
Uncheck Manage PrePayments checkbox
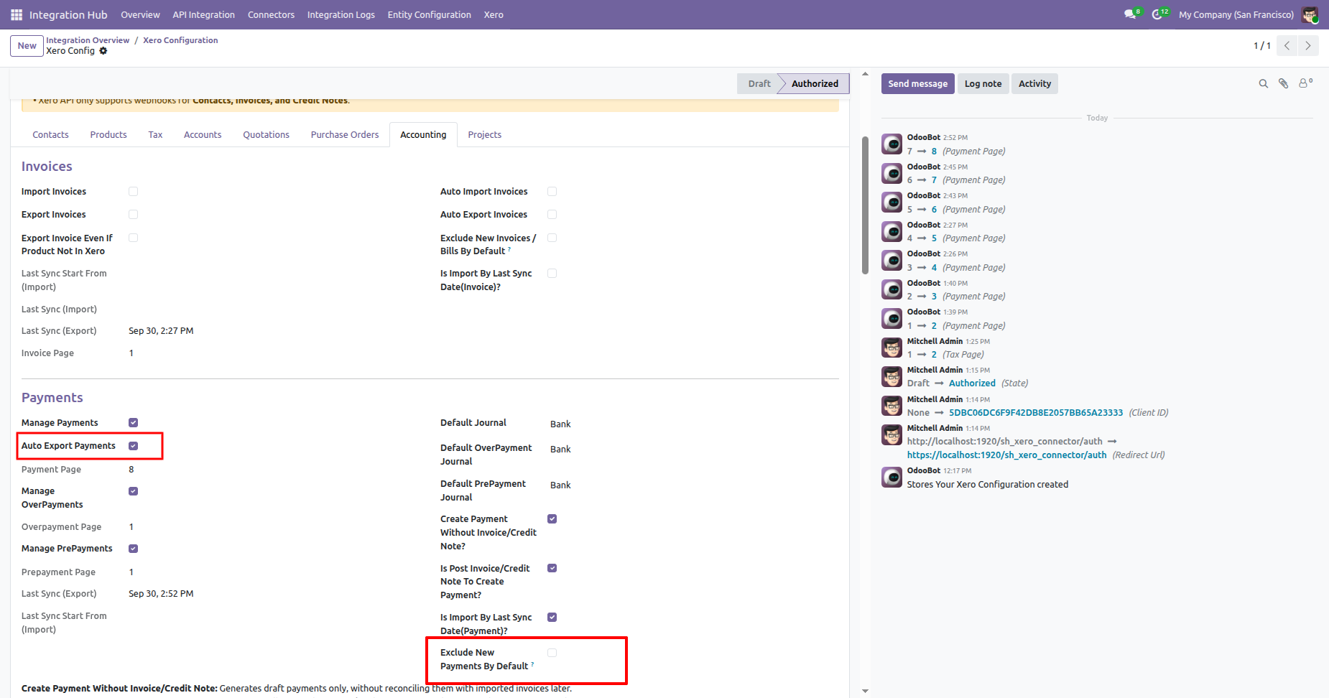[133, 549]
